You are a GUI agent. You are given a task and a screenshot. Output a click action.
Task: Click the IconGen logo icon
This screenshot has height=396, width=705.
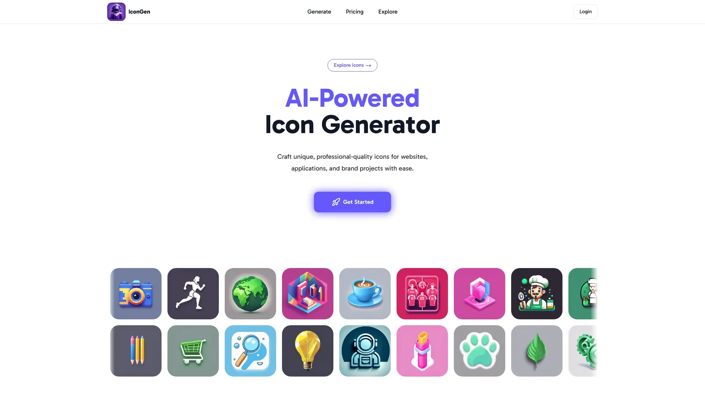pyautogui.click(x=116, y=12)
